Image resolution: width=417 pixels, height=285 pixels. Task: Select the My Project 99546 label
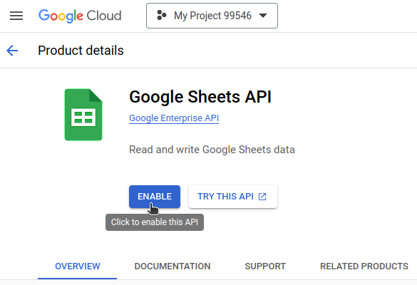pyautogui.click(x=212, y=16)
